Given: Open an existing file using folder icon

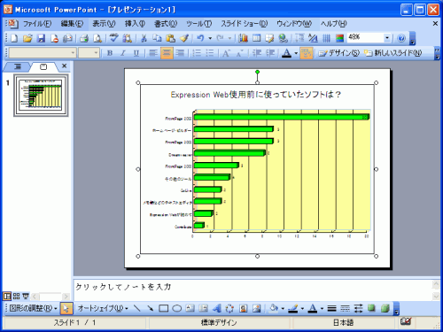Looking at the screenshot, I should [x=27, y=38].
